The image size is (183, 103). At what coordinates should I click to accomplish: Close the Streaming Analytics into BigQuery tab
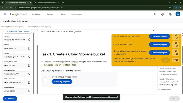tap(30, 3)
